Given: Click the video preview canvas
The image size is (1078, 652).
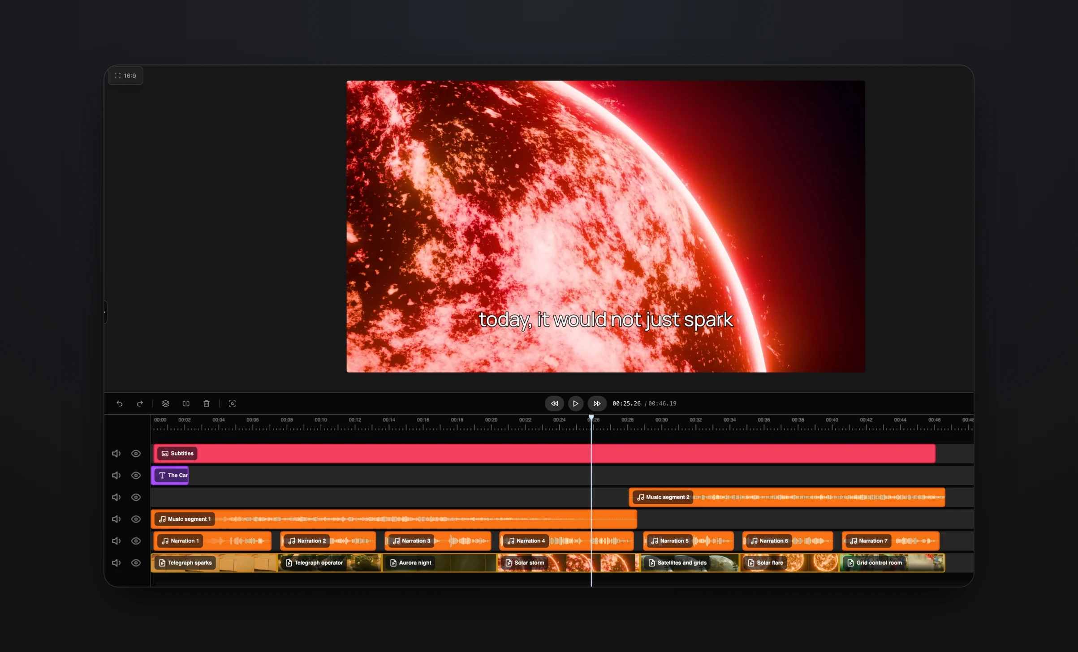Looking at the screenshot, I should pos(606,226).
